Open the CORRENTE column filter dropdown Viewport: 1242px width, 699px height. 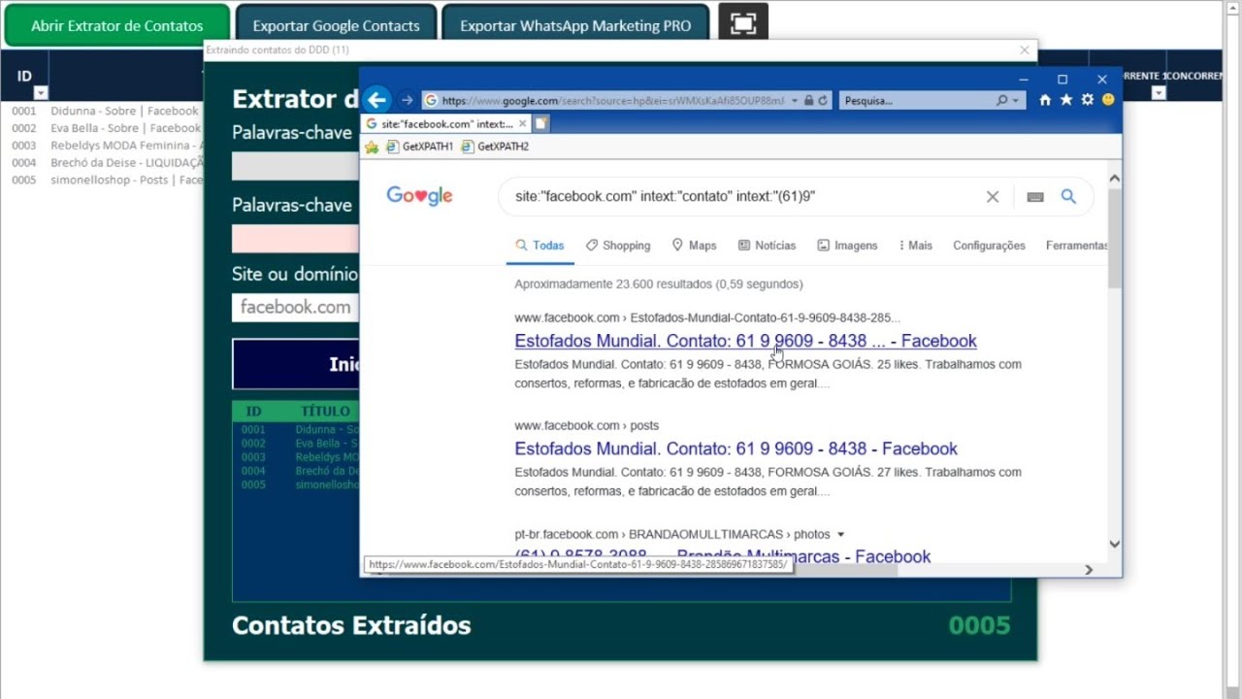(x=1159, y=93)
